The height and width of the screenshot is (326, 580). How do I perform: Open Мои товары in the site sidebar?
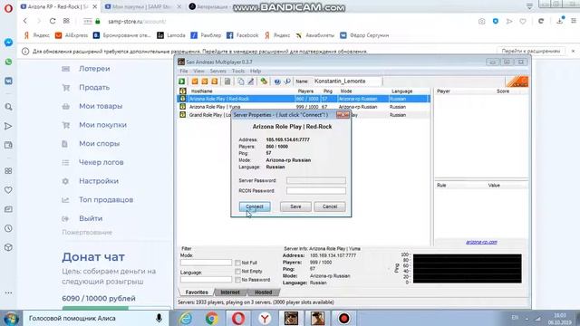click(x=101, y=106)
